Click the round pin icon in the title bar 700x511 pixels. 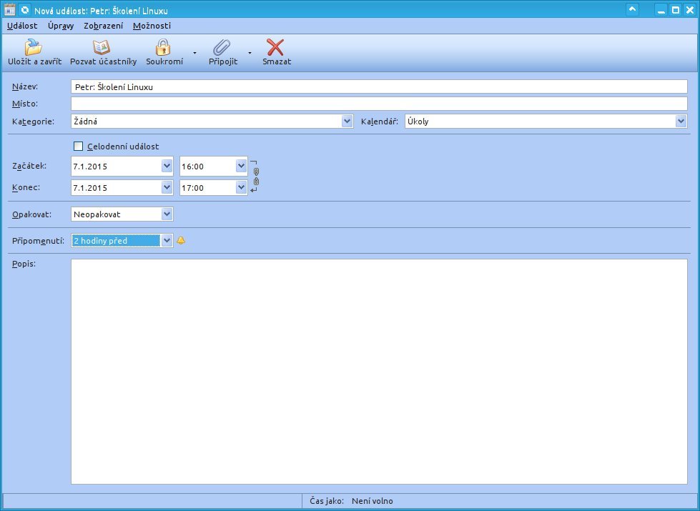[x=25, y=10]
